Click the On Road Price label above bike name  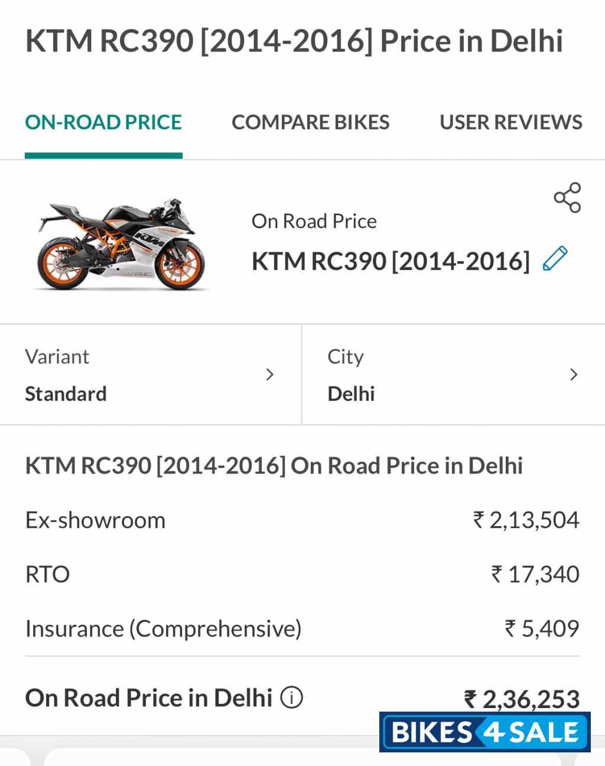[314, 221]
